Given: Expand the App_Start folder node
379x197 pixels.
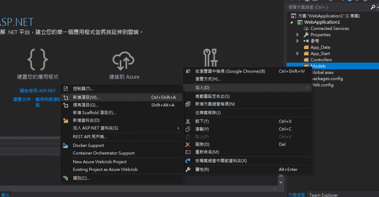Looking at the screenshot, I should [298, 54].
